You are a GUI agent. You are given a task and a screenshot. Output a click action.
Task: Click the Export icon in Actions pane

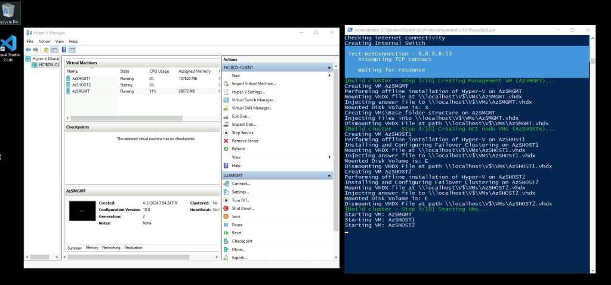[x=226, y=258]
